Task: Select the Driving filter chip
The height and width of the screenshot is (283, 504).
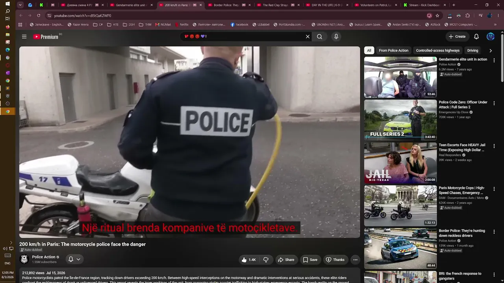Action: point(472,50)
